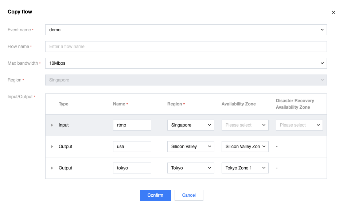The width and height of the screenshot is (343, 208).
Task: Open Input Disaster Recovery Availability Zone dropdown
Action: click(x=299, y=125)
